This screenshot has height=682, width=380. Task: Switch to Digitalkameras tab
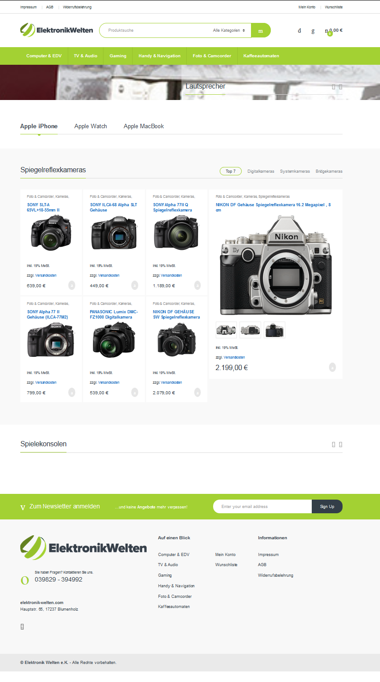click(x=261, y=171)
